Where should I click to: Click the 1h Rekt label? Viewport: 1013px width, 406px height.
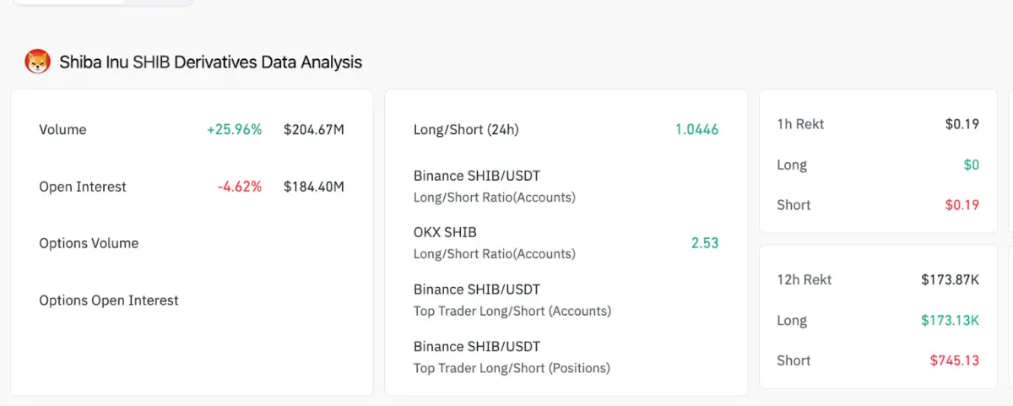(800, 124)
